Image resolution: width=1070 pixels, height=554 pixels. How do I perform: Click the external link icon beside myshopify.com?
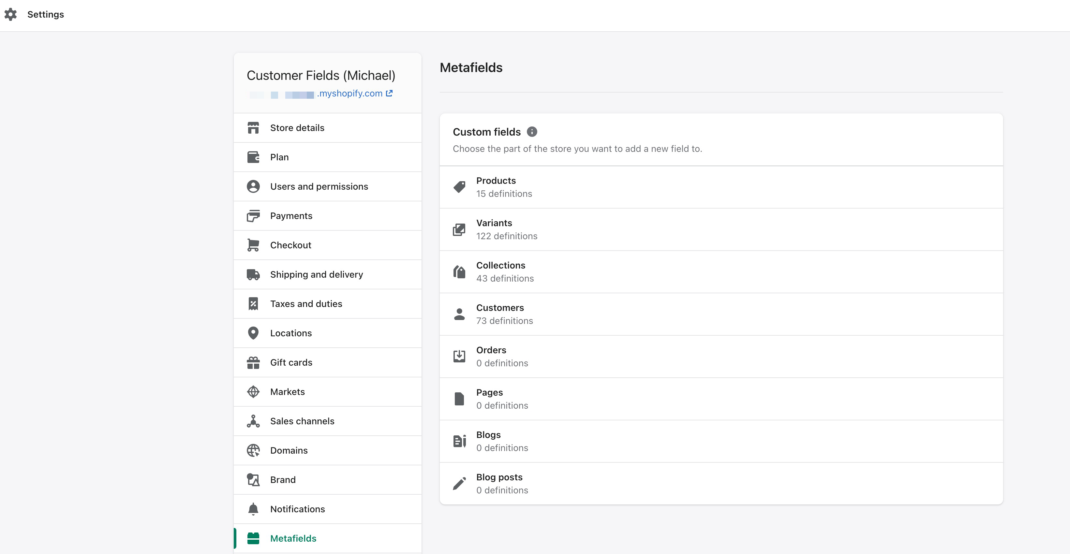point(389,94)
